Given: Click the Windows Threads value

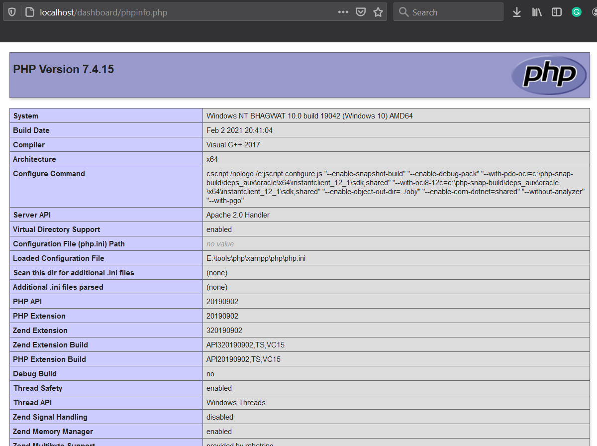Looking at the screenshot, I should tap(236, 403).
